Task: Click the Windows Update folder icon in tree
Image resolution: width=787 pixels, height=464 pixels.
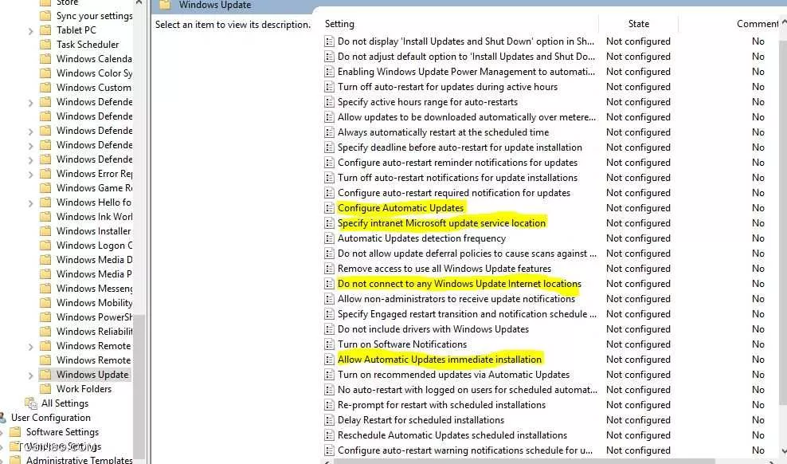Action: point(45,375)
